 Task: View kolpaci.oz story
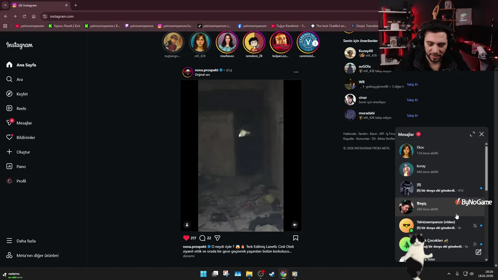(x=281, y=42)
